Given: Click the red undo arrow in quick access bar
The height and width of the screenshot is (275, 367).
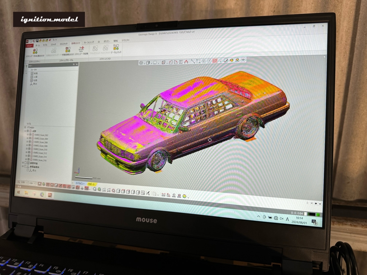Looking at the screenshot, I should pyautogui.click(x=50, y=40).
